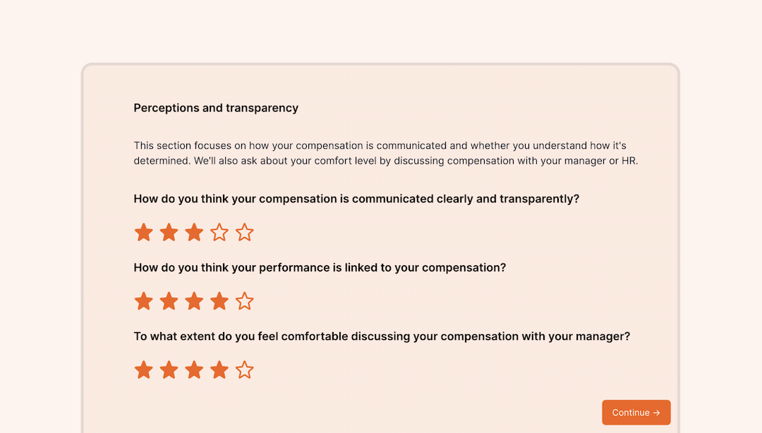
Task: Select the first star for compensation communication rating
Action: (143, 232)
